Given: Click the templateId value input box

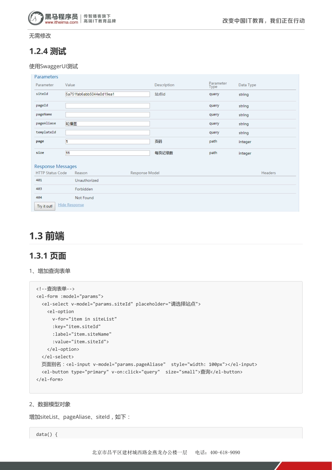Looking at the screenshot, I should point(107,132).
